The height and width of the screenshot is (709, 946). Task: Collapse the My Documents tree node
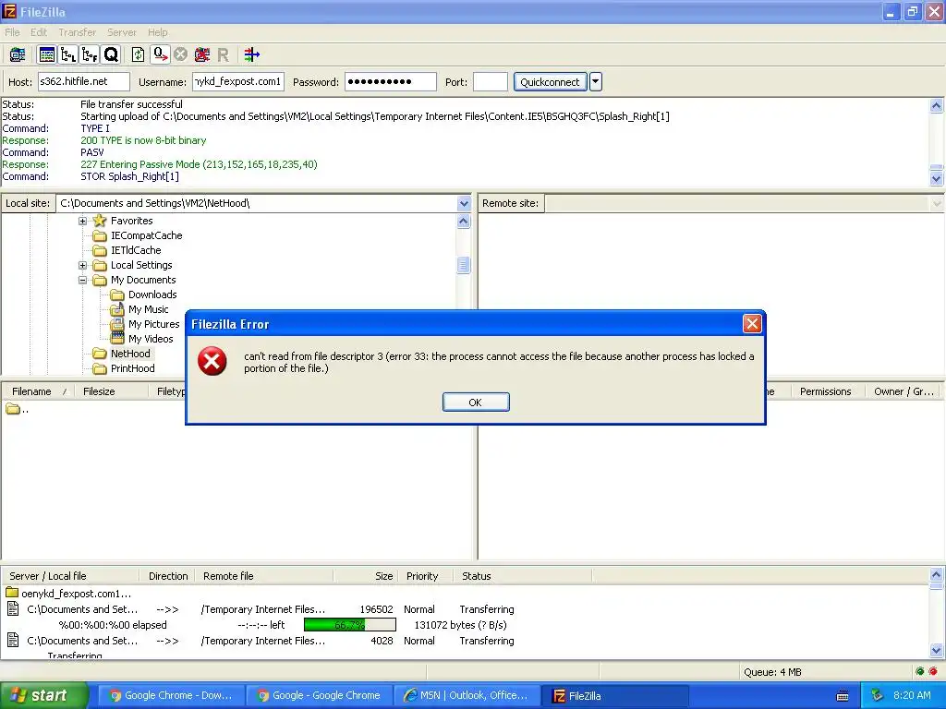[x=82, y=280]
